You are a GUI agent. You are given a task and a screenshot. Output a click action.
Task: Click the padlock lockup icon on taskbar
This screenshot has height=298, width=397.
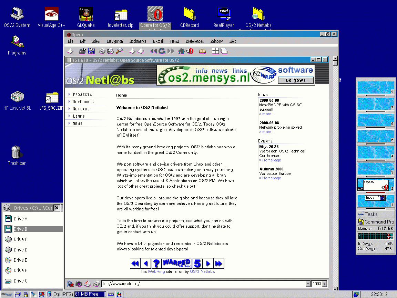pos(26,294)
